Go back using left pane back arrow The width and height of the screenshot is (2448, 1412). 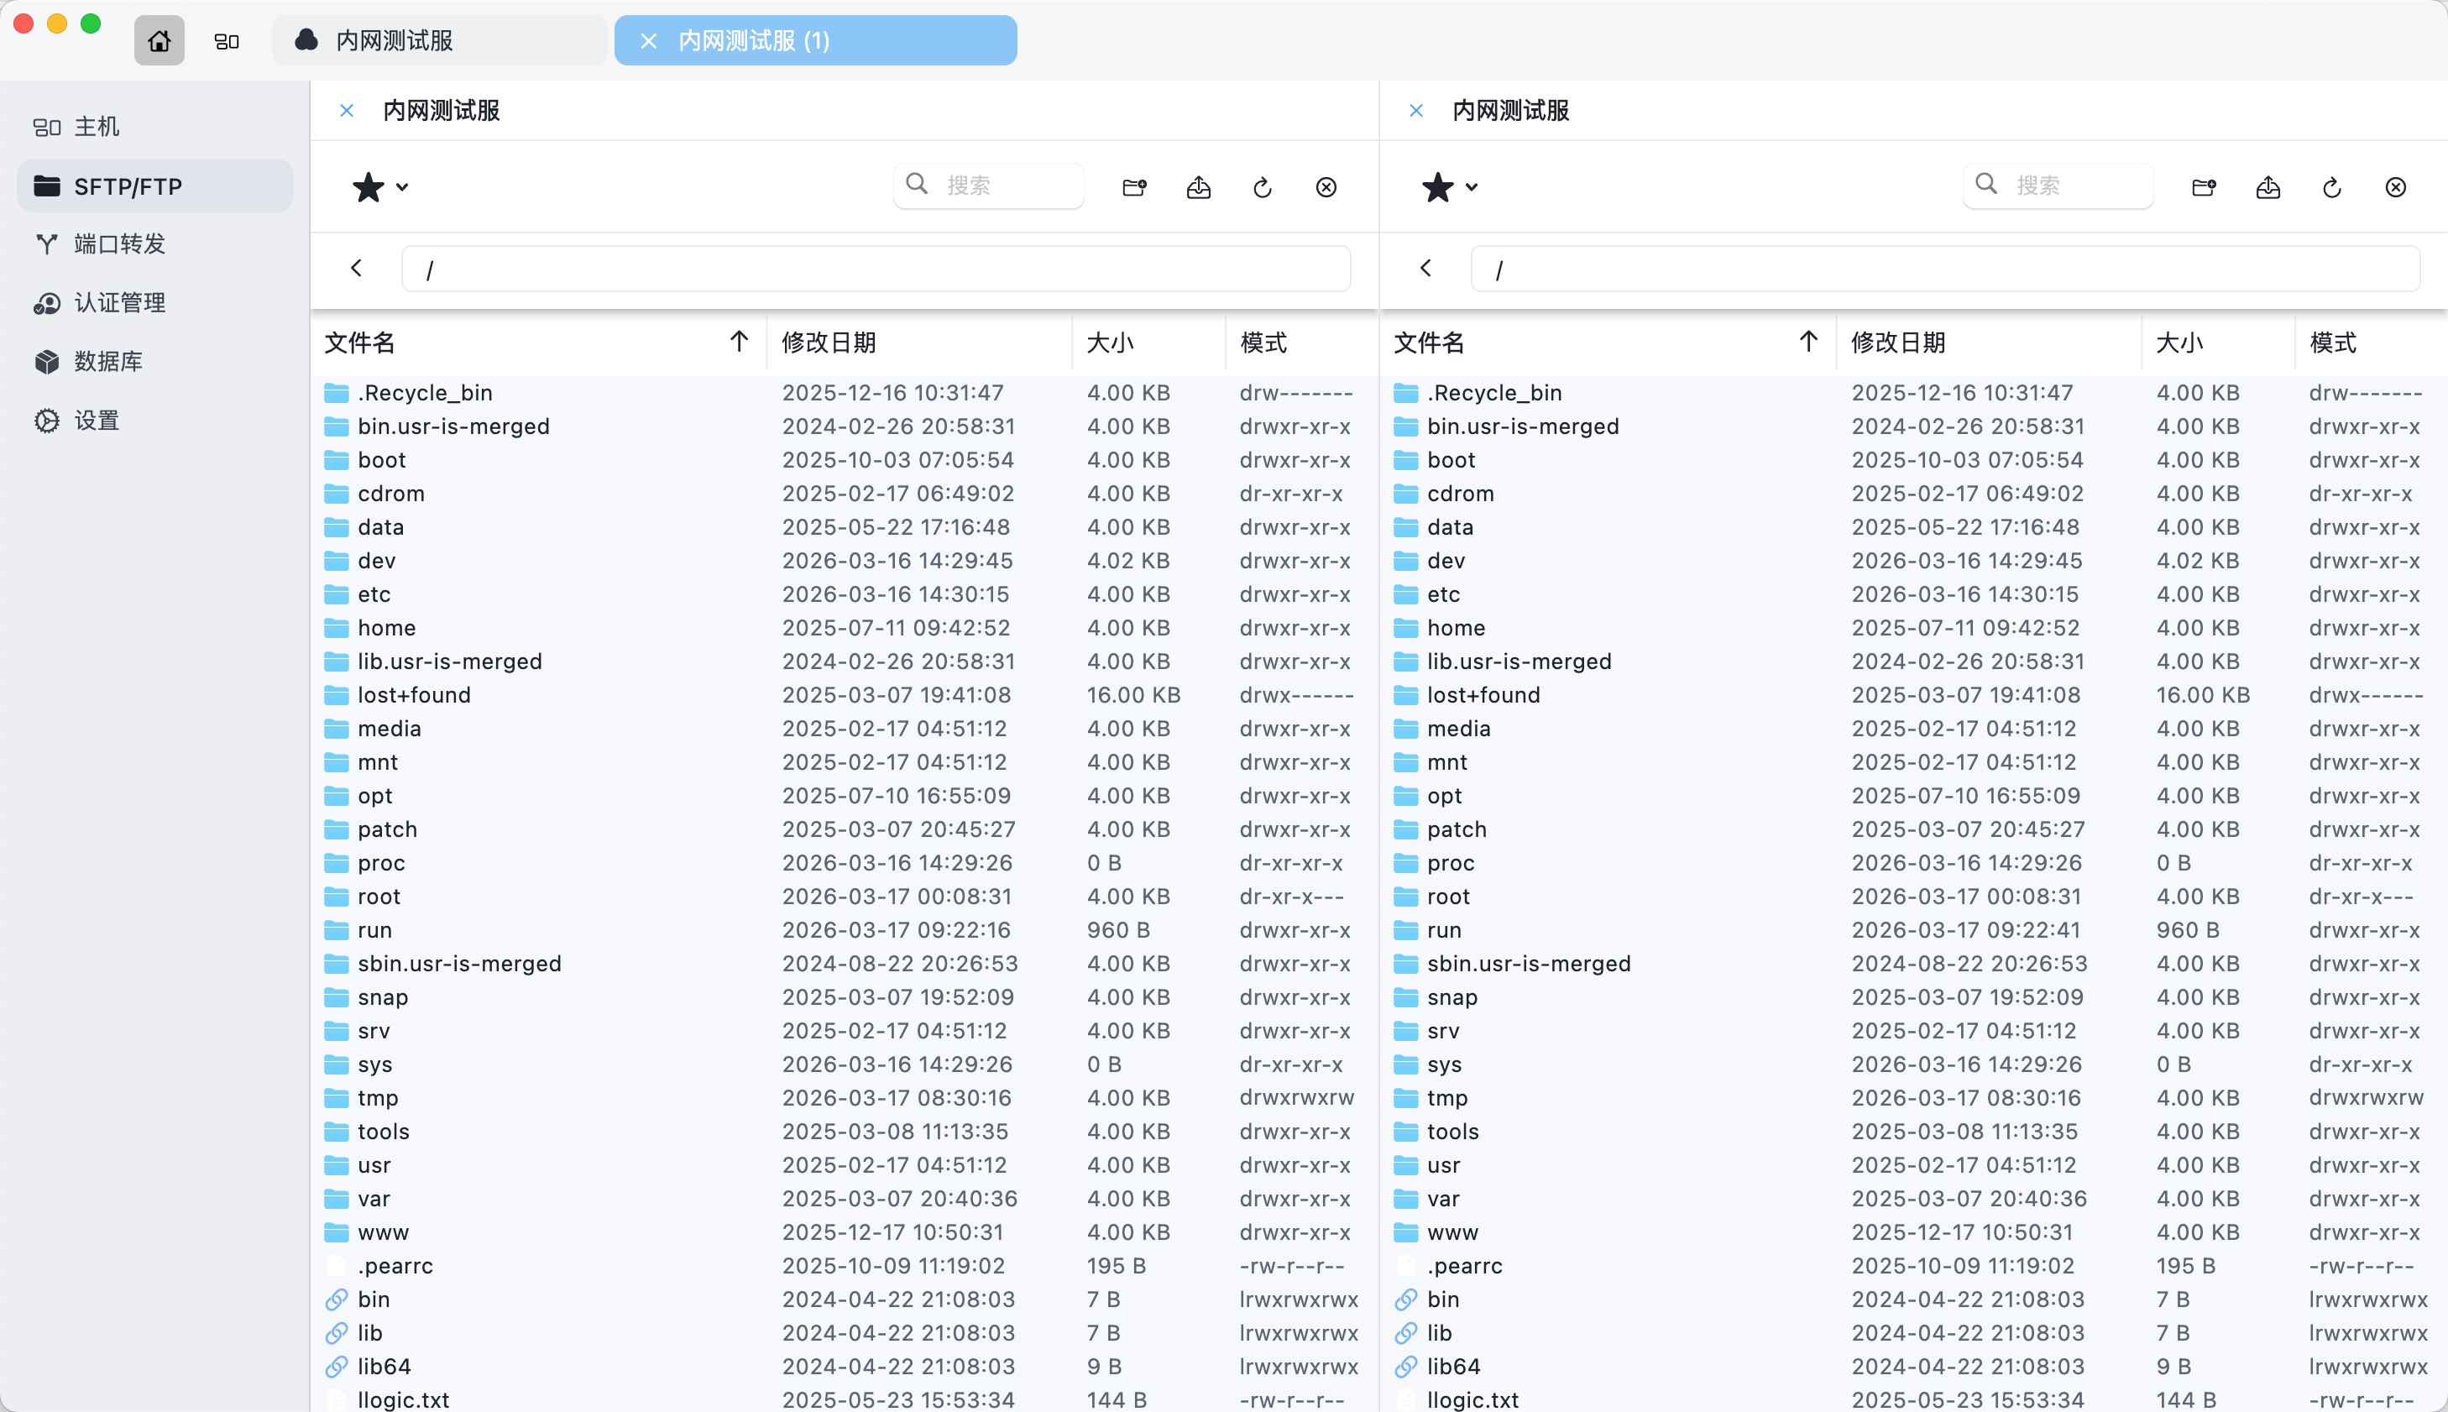click(x=357, y=268)
